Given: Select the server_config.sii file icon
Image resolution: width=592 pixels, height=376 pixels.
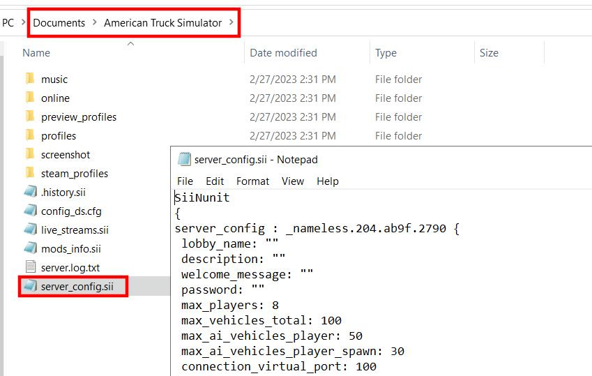Looking at the screenshot, I should tap(31, 286).
